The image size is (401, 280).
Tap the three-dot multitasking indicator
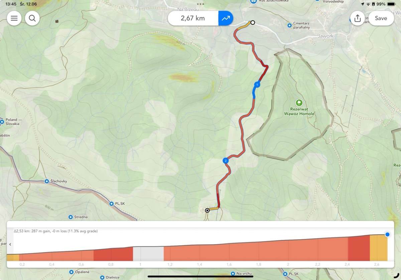point(200,4)
